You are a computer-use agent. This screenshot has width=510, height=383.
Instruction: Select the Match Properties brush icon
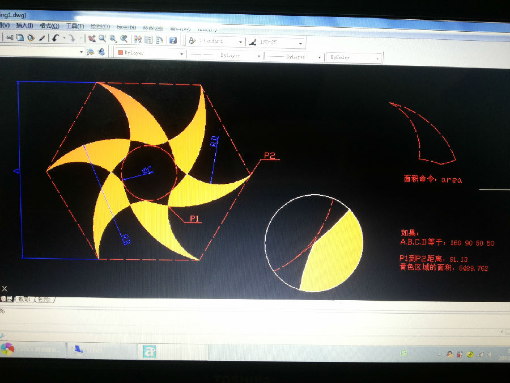point(41,38)
